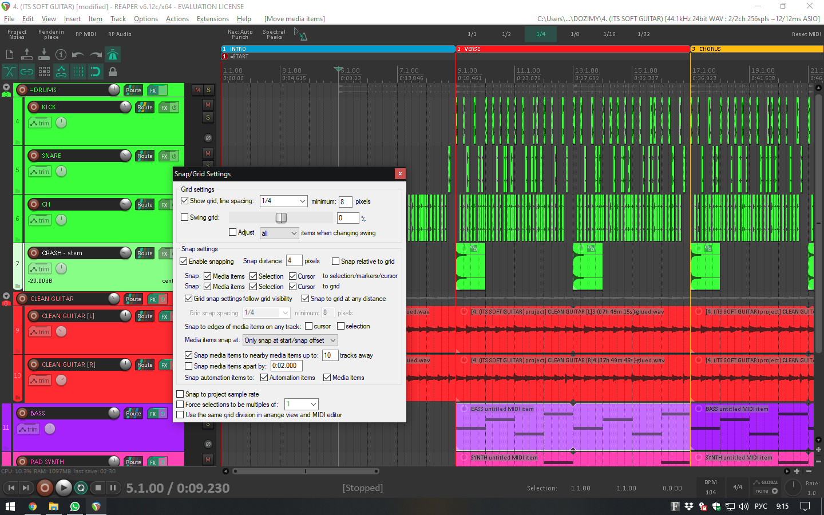Click the Reset MIDI button

(x=806, y=34)
